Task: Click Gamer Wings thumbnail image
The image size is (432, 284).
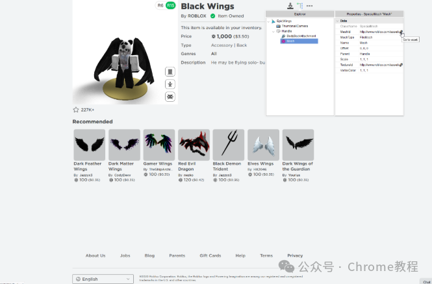Action: pyautogui.click(x=159, y=145)
